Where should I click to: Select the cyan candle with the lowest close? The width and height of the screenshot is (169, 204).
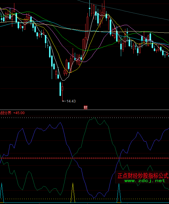pos(60,89)
